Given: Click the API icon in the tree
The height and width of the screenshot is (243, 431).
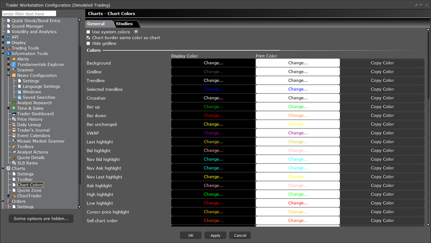Looking at the screenshot, I should (x=9, y=37).
